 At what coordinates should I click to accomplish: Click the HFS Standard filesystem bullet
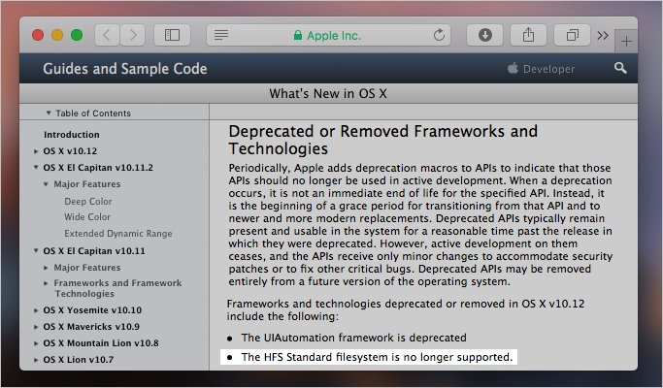(377, 357)
